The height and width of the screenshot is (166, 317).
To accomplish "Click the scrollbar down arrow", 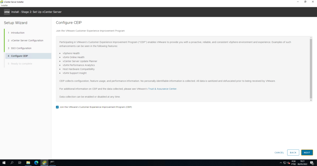I will [x=311, y=100].
